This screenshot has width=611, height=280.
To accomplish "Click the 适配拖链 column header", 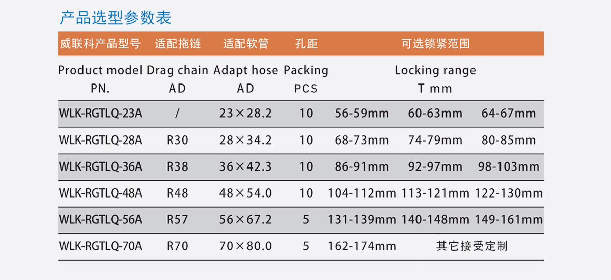I will 178,44.
